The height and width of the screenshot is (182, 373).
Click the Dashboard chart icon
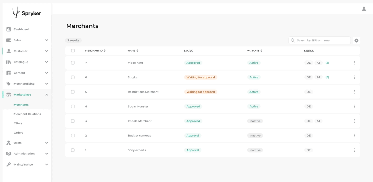point(9,29)
